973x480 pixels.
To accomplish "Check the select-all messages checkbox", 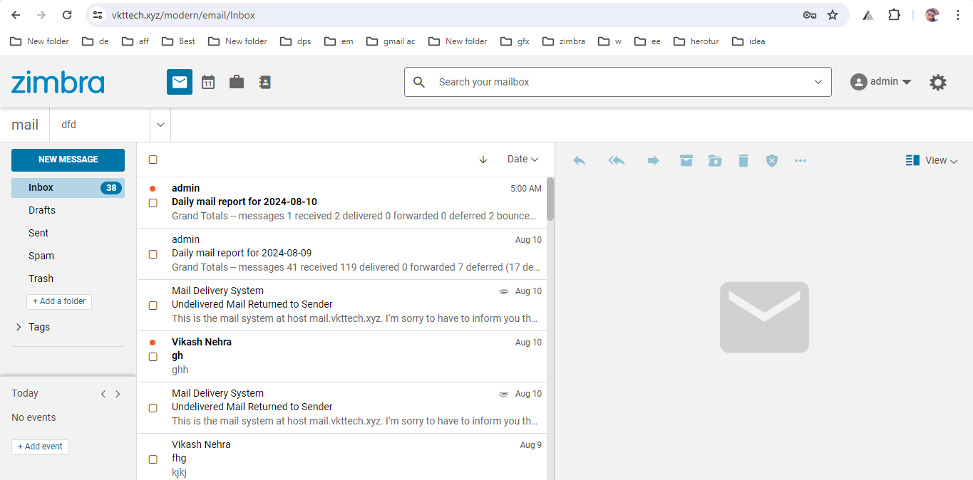I will [x=153, y=159].
